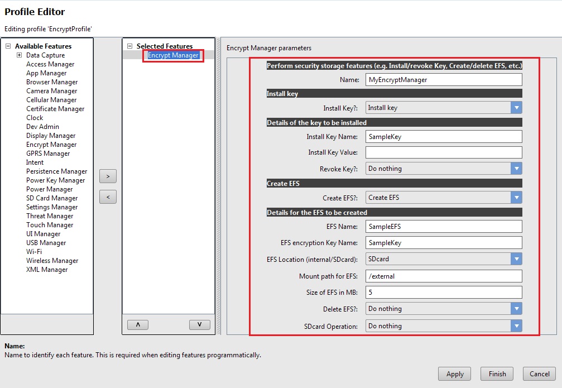Select Power Key Manager feature
This screenshot has height=388, width=562.
click(55, 180)
